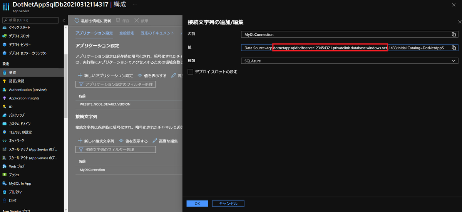This screenshot has height=212, width=462.
Task: Click 破棄 in the toolbar
Action: click(x=141, y=21)
